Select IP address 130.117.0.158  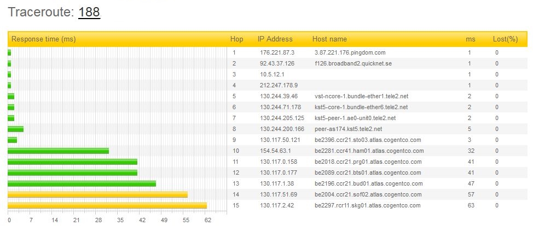click(279, 162)
